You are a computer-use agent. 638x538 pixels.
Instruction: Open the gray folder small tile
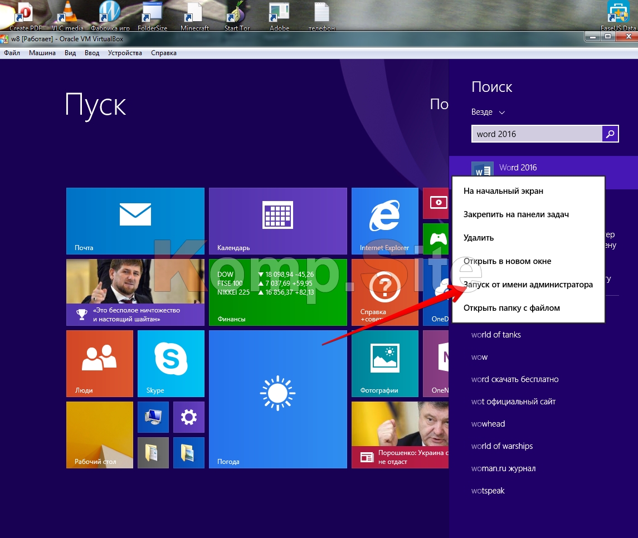pyautogui.click(x=153, y=453)
